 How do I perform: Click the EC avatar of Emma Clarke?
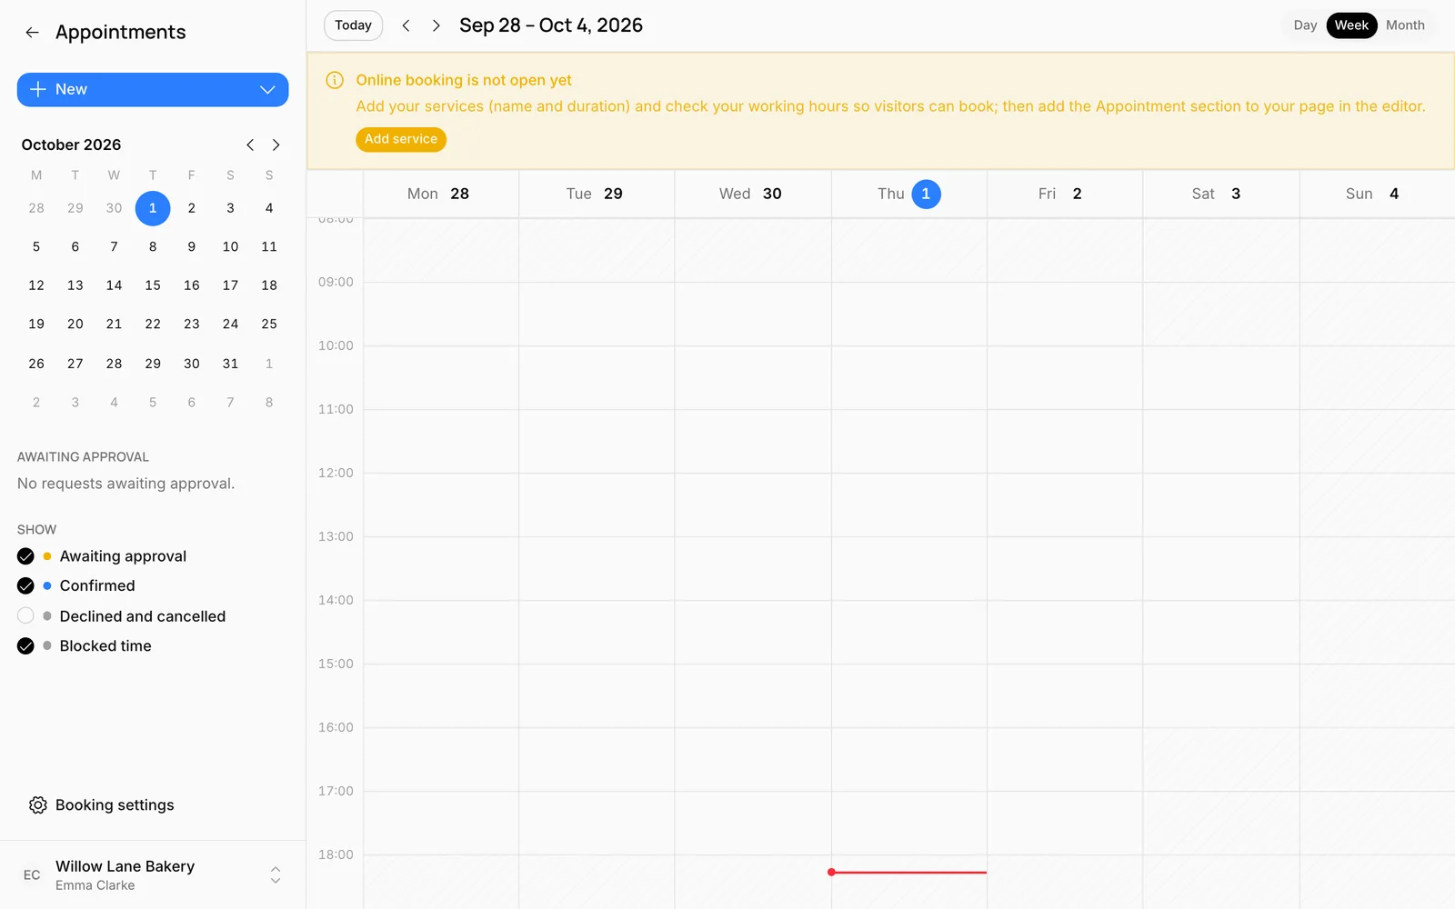[x=32, y=875]
